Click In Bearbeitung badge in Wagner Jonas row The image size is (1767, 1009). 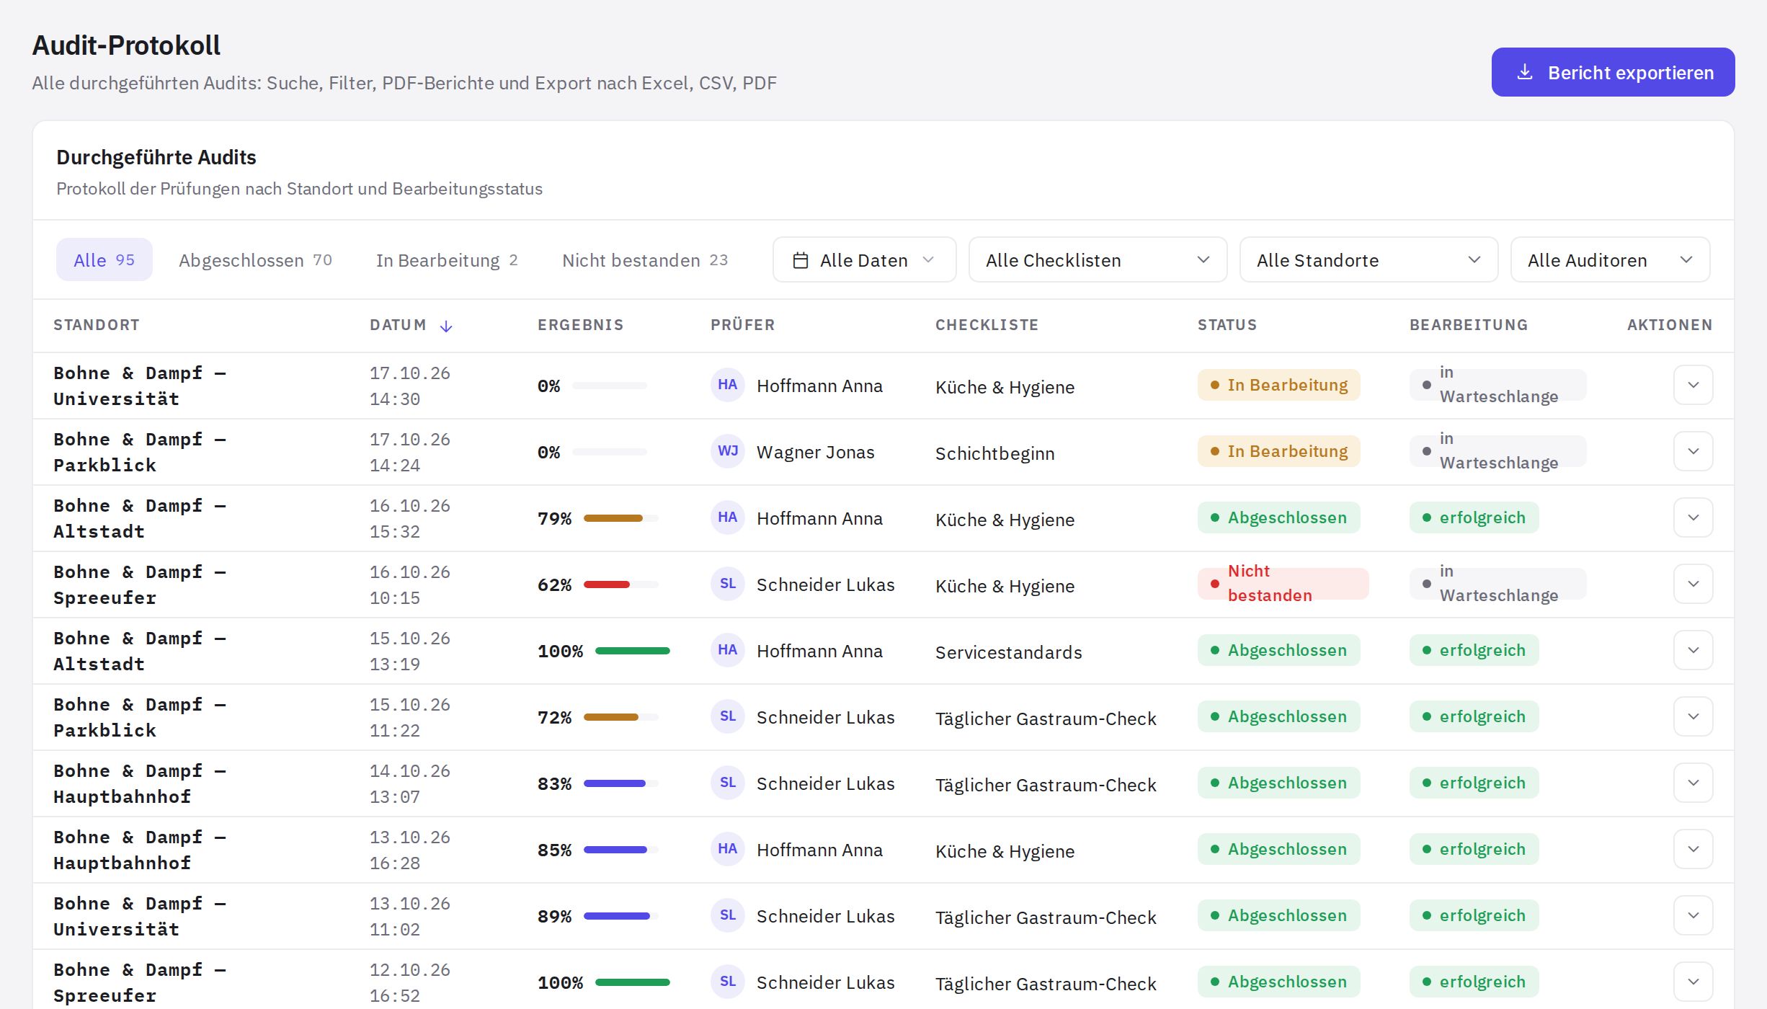coord(1278,451)
